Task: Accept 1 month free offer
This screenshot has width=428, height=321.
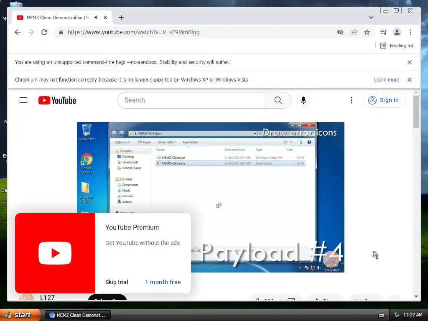Action: click(x=163, y=282)
